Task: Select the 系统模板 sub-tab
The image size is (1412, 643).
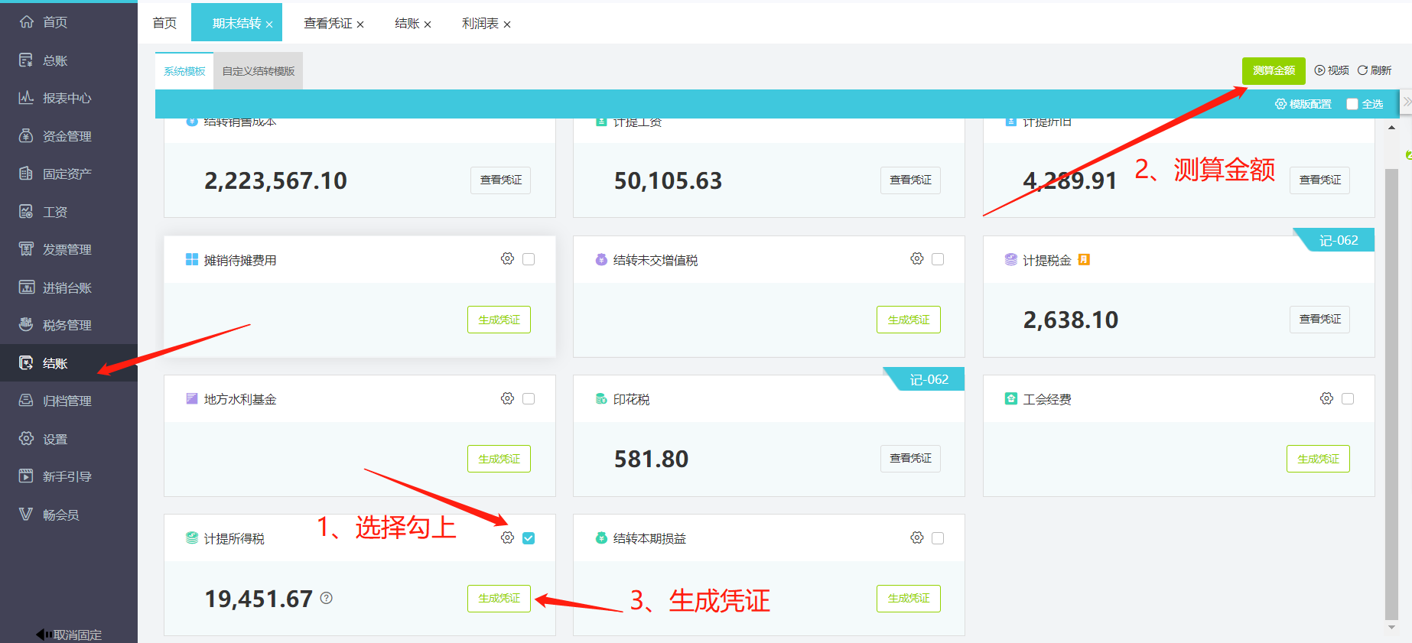Action: tap(184, 71)
